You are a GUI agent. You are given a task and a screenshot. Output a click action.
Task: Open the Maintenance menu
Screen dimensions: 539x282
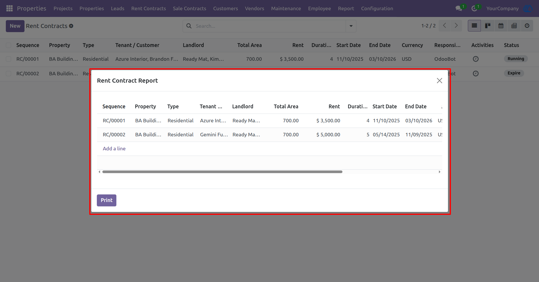tap(286, 8)
